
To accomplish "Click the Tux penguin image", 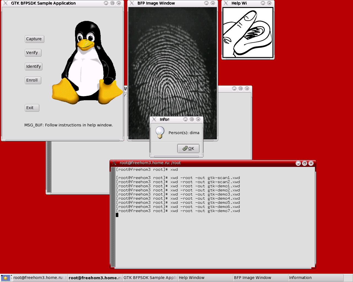I will click(x=87, y=63).
